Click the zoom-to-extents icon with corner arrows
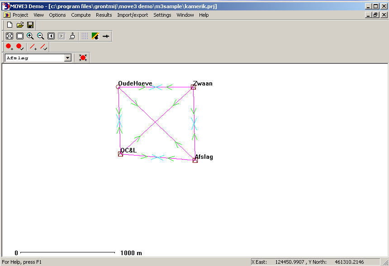Image resolution: width=389 pixels, height=266 pixels. 9,36
